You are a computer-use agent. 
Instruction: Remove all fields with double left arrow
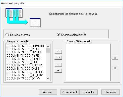(x=58, y=71)
